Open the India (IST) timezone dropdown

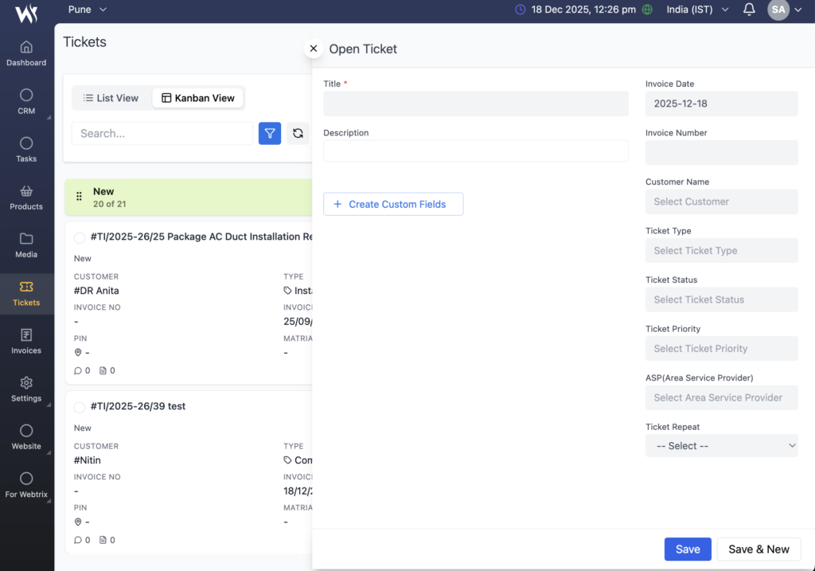[x=697, y=10]
